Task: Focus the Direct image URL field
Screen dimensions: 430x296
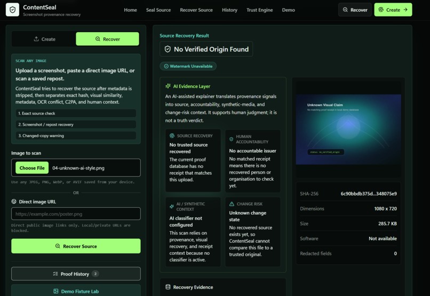Action: coord(76,214)
